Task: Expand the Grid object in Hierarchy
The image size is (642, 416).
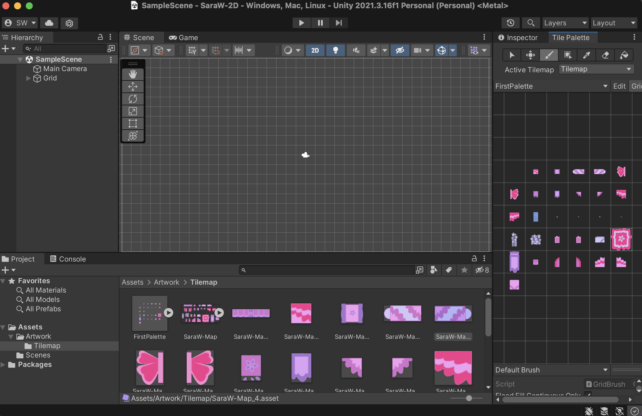Action: (x=28, y=78)
